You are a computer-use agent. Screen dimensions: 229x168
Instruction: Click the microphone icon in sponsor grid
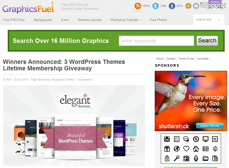pyautogui.click(x=196, y=158)
